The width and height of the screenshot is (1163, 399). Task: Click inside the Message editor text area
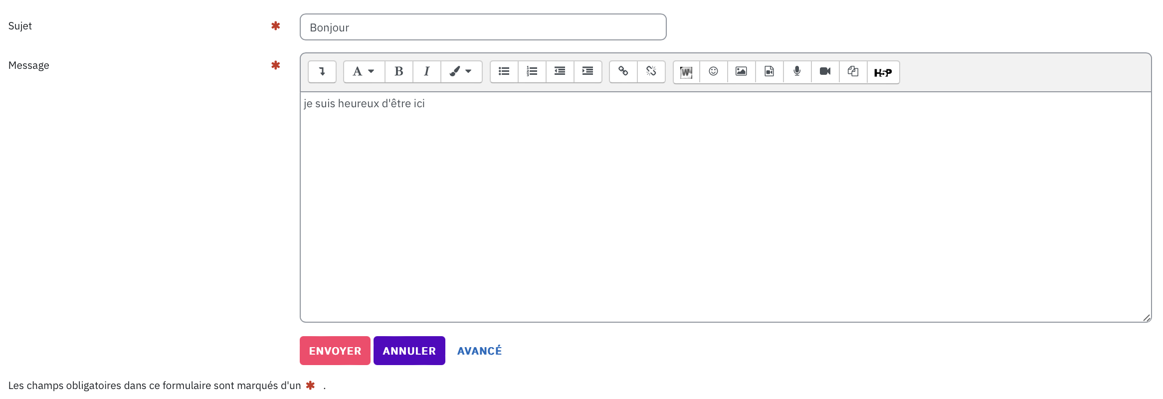[726, 207]
